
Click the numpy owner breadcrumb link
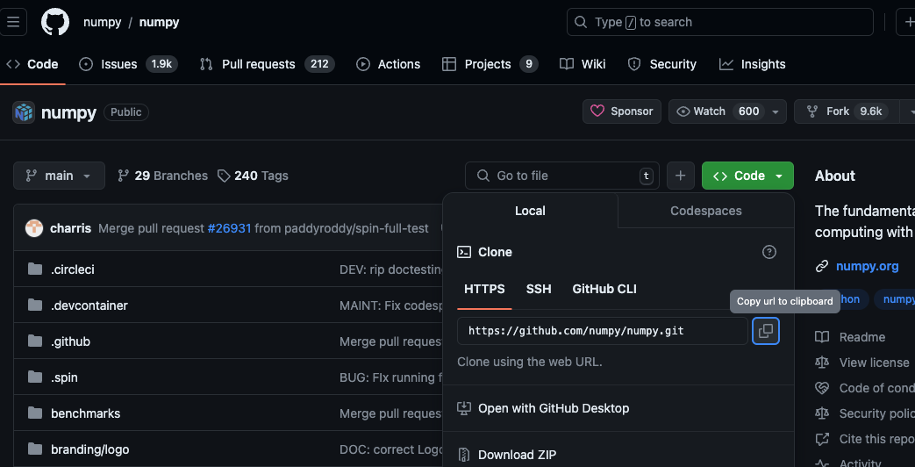click(102, 22)
